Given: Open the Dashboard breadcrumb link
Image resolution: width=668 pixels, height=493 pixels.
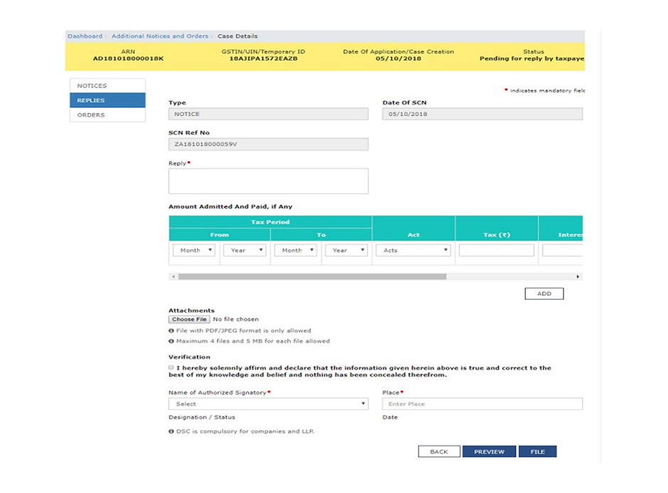Looking at the screenshot, I should tap(85, 36).
